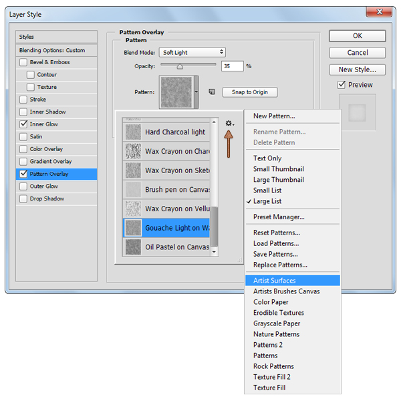Toggle the Preview checkbox
This screenshot has width=401, height=401.
click(342, 85)
